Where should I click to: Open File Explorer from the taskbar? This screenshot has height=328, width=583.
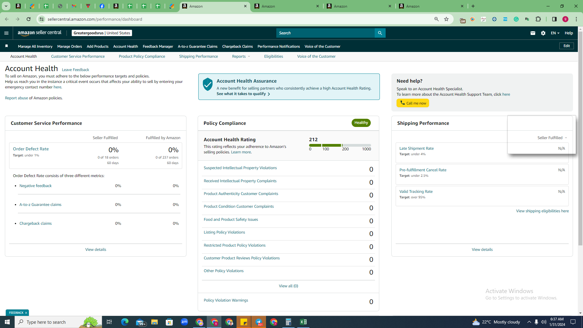(155, 322)
